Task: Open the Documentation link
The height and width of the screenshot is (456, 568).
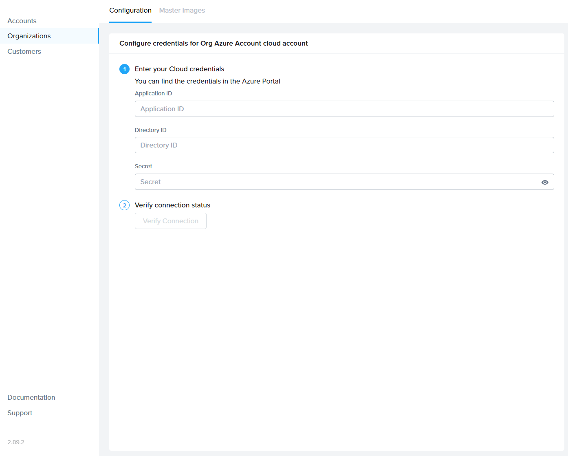Action: pyautogui.click(x=31, y=397)
